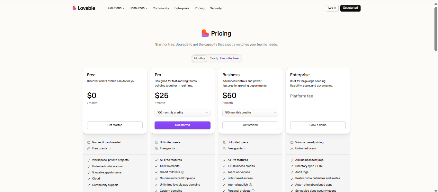Click 'Unlimited lovable.app domains' feature text
This screenshot has height=192, width=438.
(x=180, y=185)
